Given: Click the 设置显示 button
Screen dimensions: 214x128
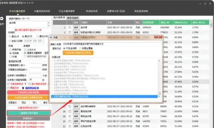Looking at the screenshot, I should coord(13,103).
